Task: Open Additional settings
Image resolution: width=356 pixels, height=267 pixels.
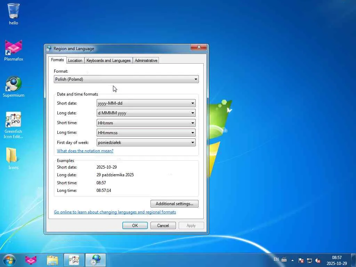Action: click(175, 204)
